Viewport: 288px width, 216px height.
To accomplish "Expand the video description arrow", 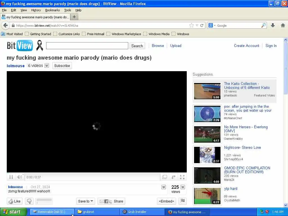I will pyautogui.click(x=164, y=187).
